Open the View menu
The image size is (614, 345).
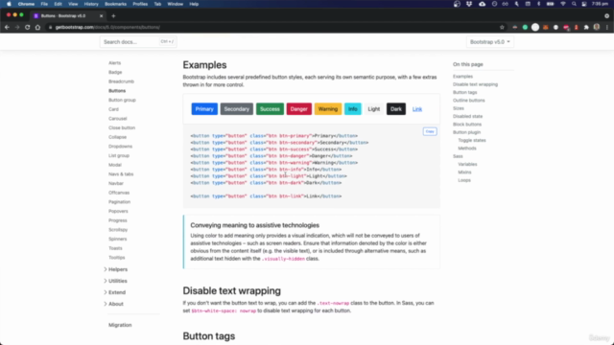click(73, 4)
